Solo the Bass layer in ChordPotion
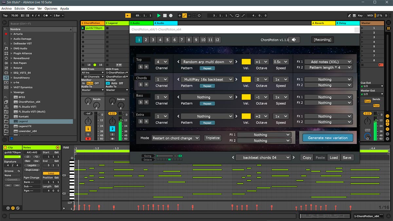 [140, 102]
